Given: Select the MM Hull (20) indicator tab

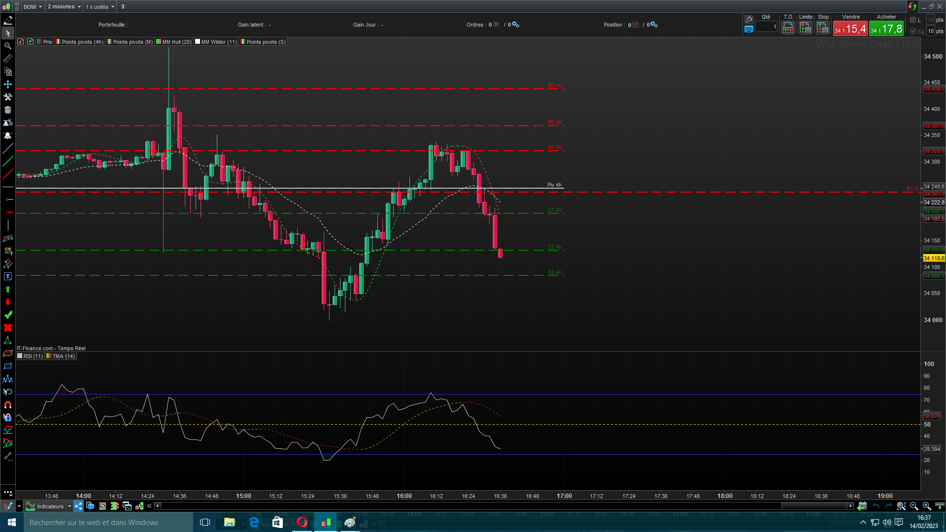Looking at the screenshot, I should [x=174, y=42].
